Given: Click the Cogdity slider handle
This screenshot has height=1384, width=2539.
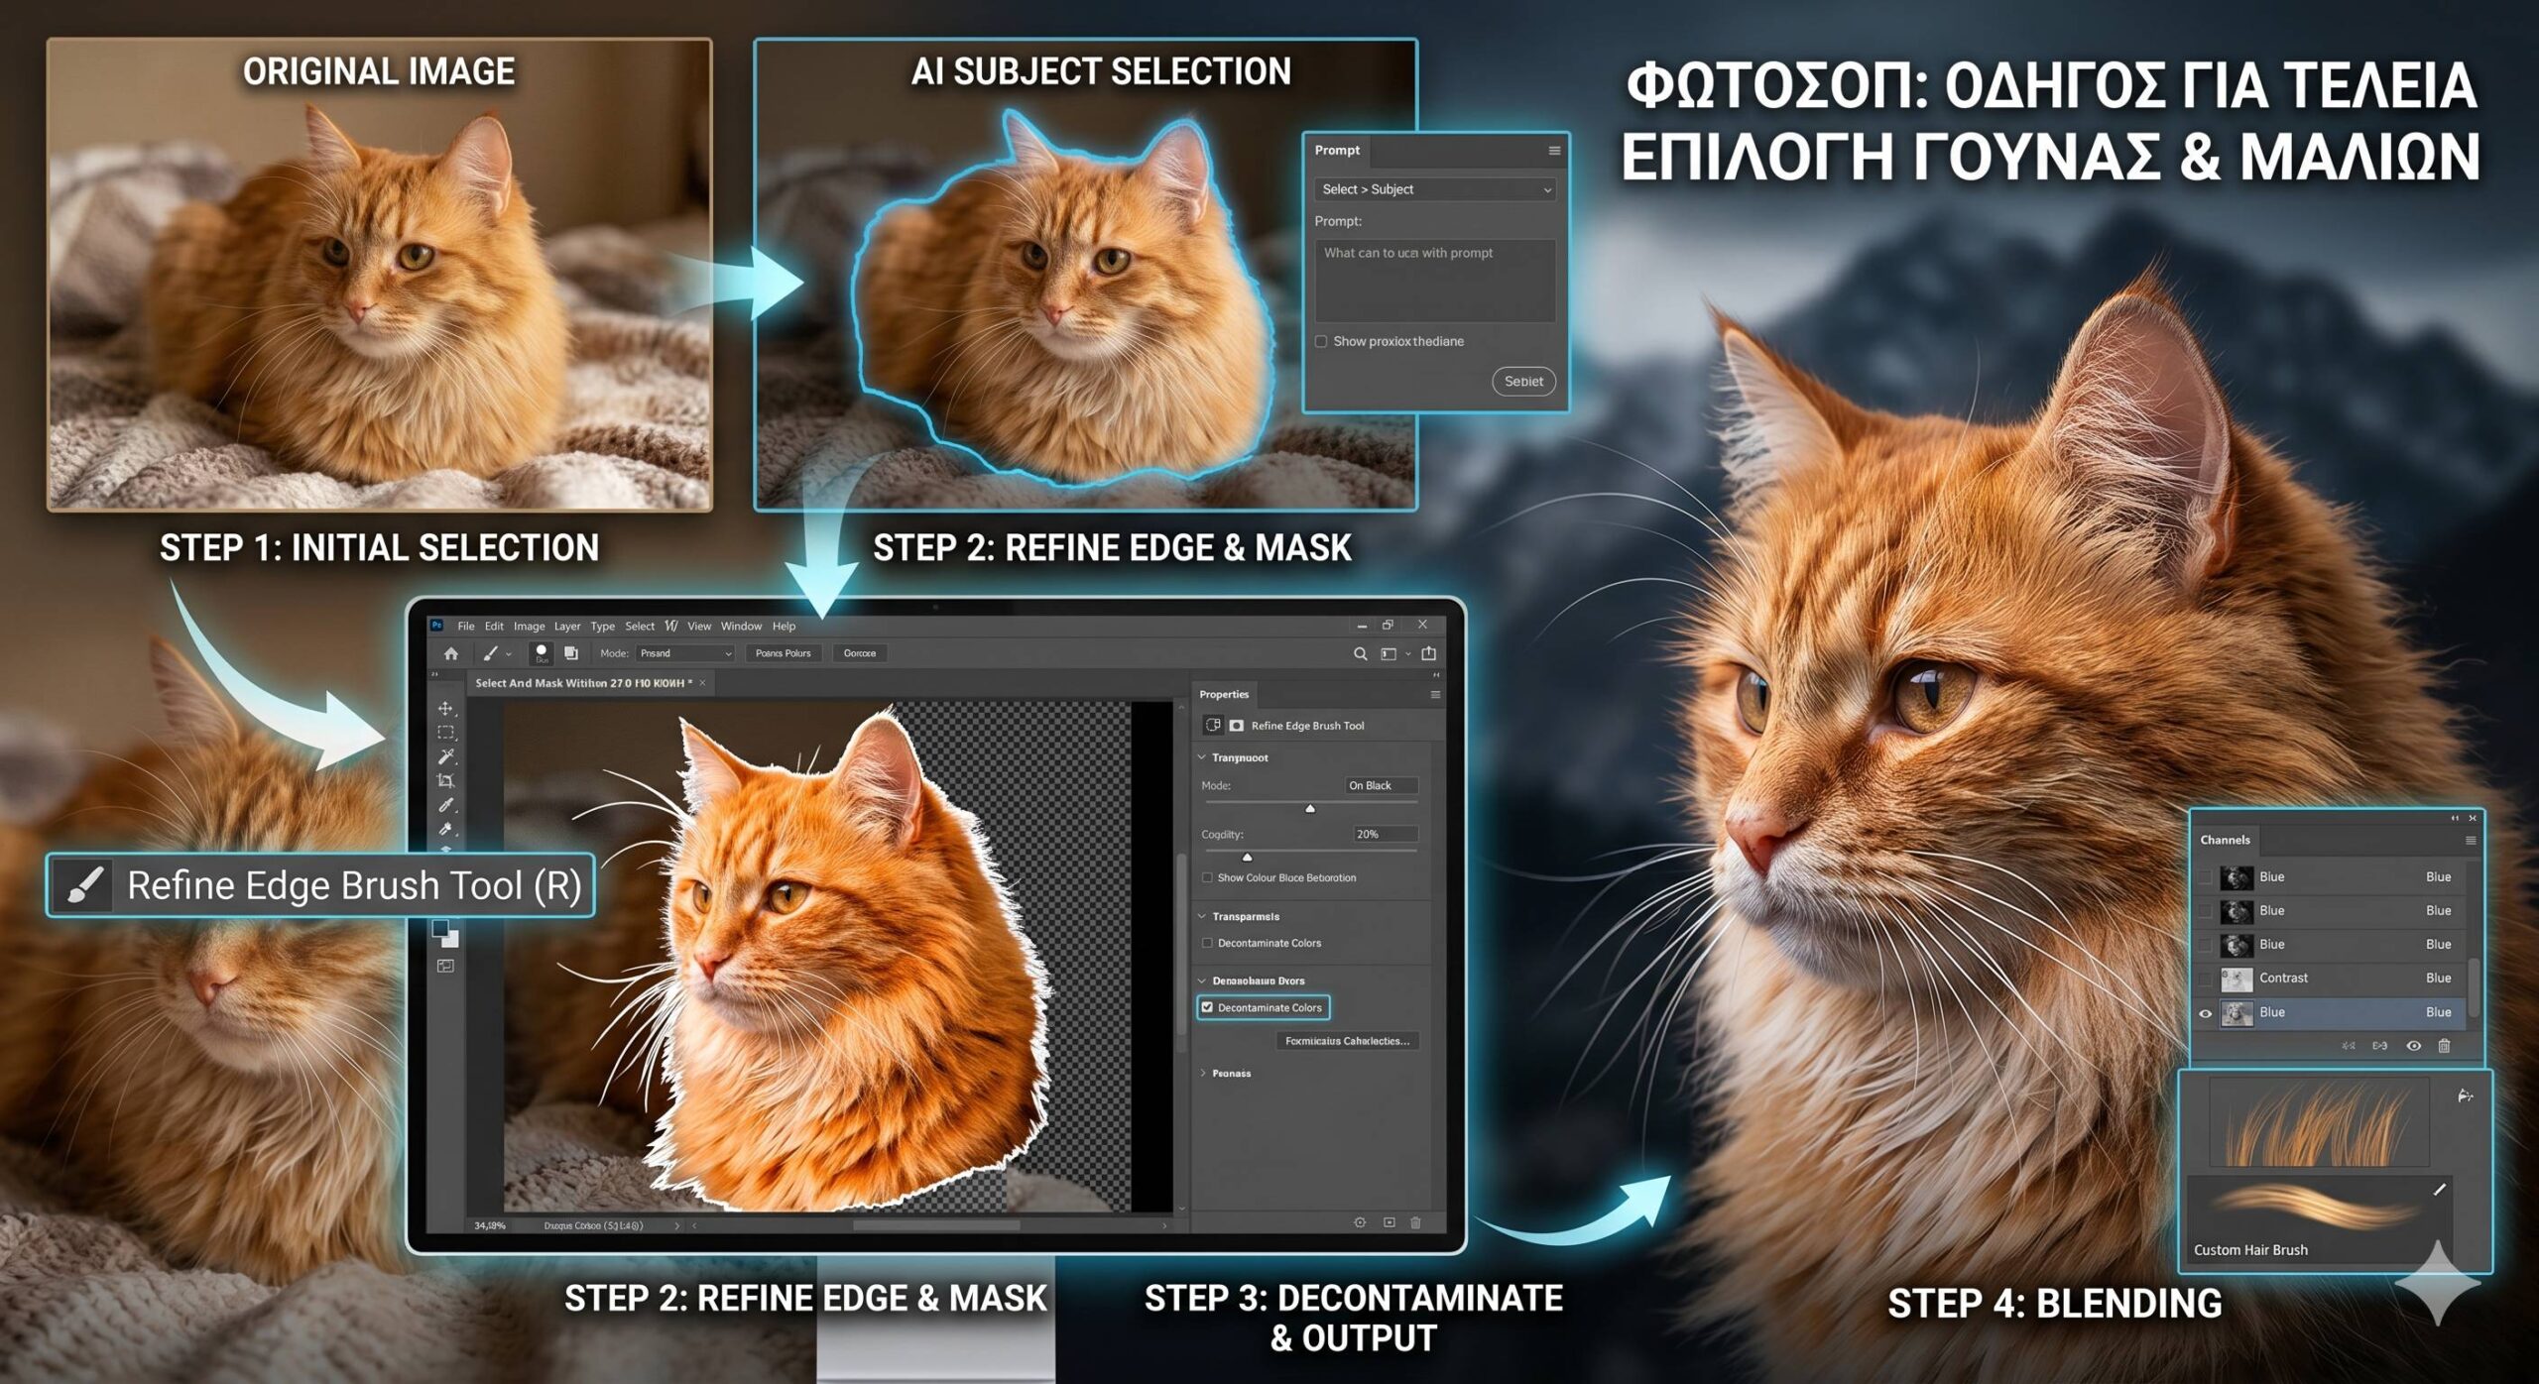Looking at the screenshot, I should (x=1247, y=857).
